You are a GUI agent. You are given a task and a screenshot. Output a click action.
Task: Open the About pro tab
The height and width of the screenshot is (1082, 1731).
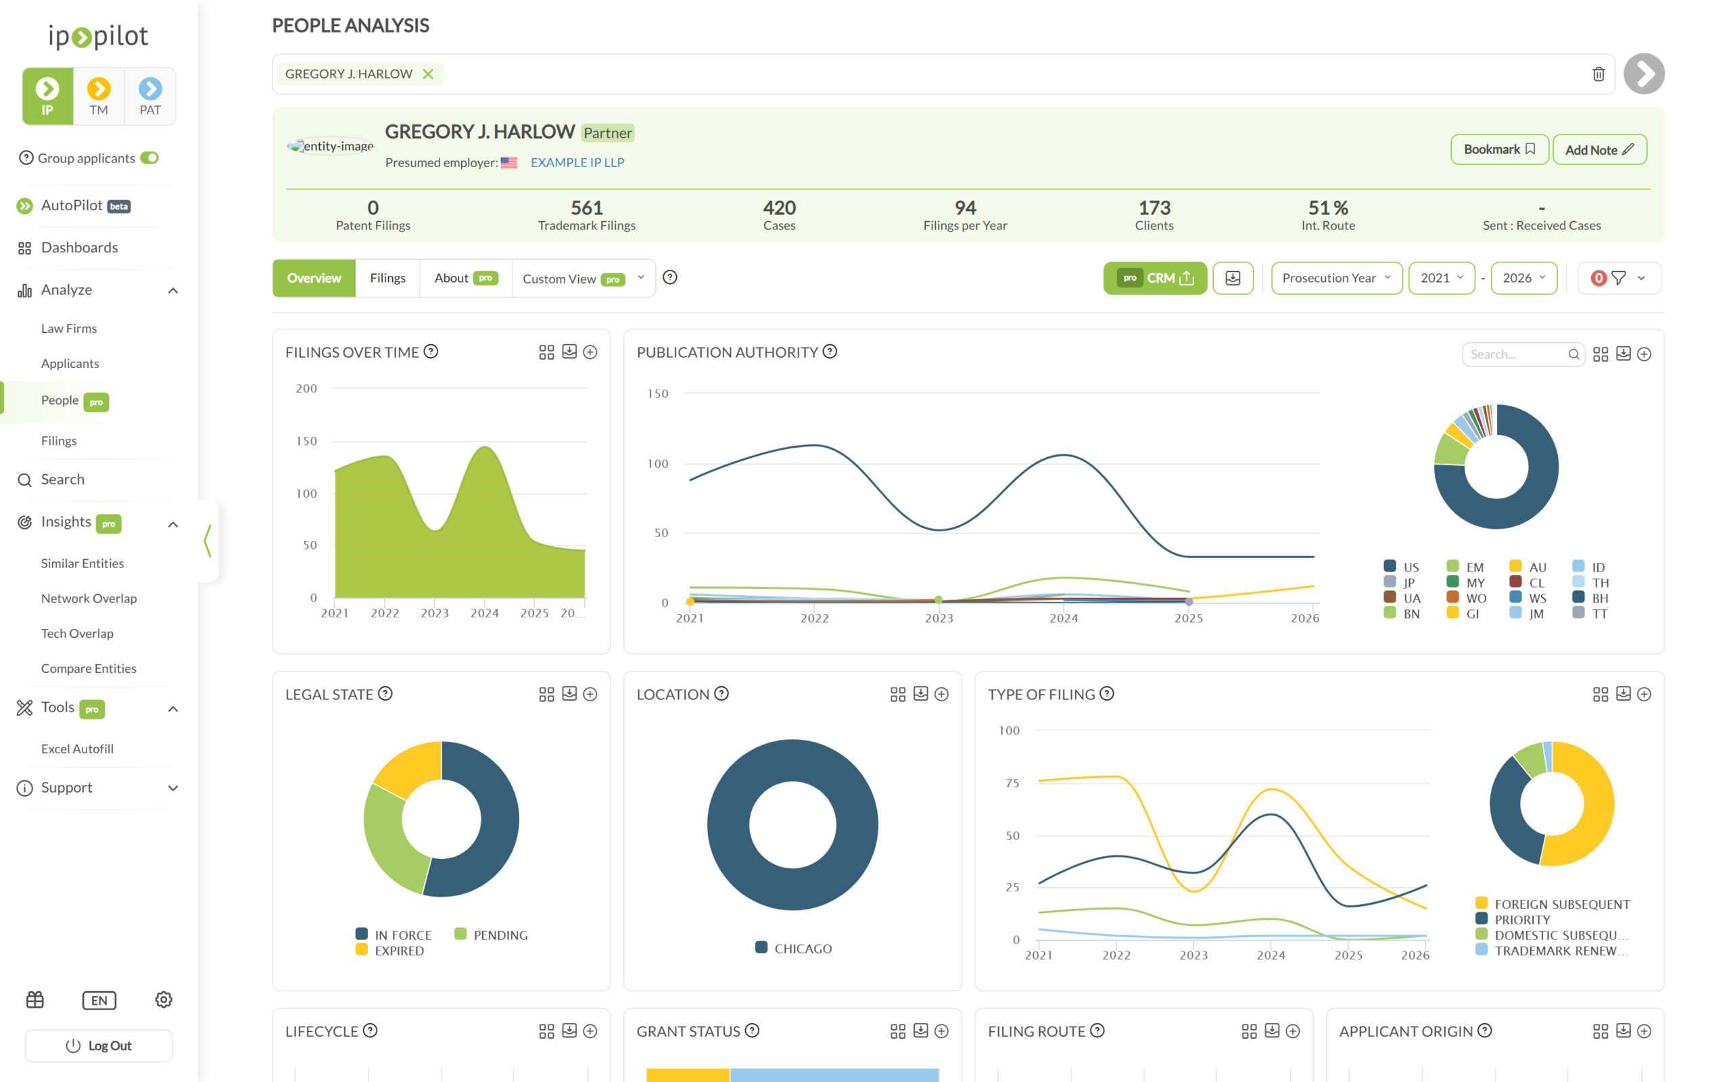click(x=466, y=278)
